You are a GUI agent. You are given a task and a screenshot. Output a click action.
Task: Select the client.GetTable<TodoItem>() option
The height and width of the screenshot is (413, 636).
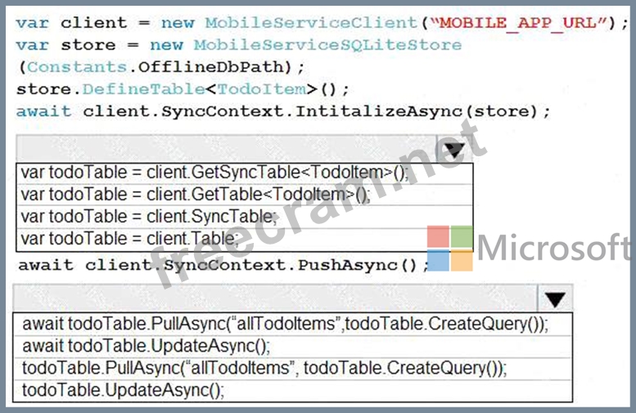(x=196, y=194)
